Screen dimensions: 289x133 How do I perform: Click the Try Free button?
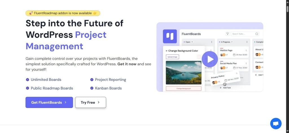click(90, 103)
